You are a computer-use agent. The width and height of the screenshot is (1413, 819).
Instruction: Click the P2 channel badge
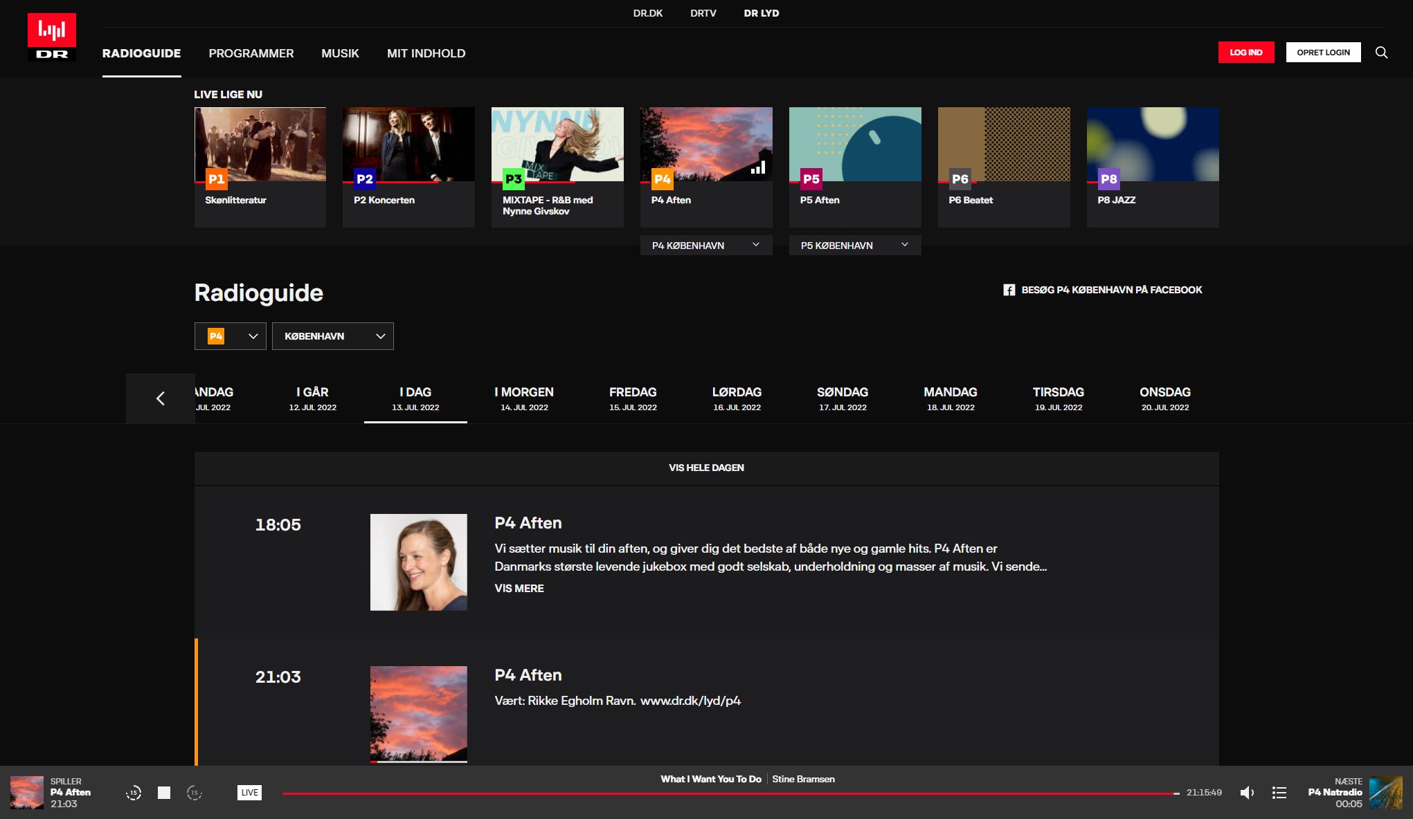[365, 179]
